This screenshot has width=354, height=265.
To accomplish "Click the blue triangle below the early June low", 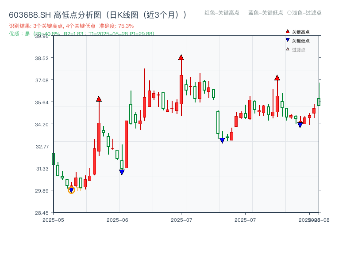I will (123, 172).
